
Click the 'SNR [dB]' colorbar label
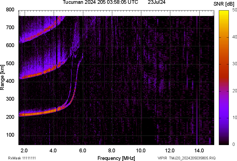pyautogui.click(x=224, y=4)
